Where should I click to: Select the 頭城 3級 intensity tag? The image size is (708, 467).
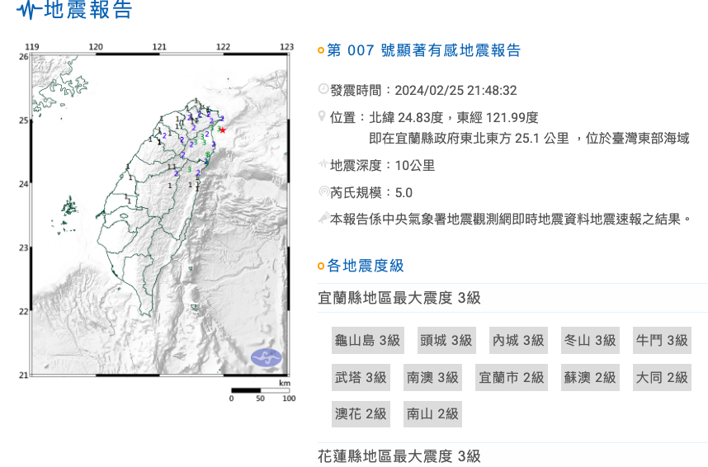tap(446, 340)
